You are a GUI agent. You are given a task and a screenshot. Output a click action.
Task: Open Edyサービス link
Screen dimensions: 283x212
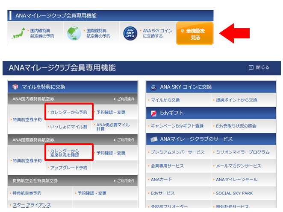(x=163, y=193)
